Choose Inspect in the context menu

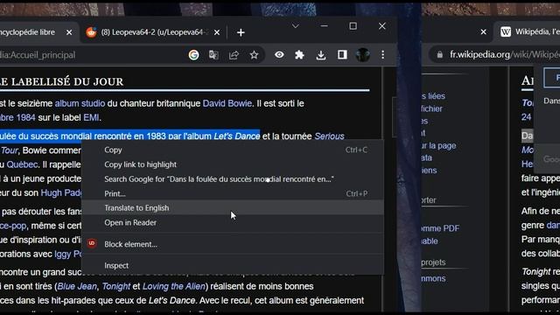[233, 265]
